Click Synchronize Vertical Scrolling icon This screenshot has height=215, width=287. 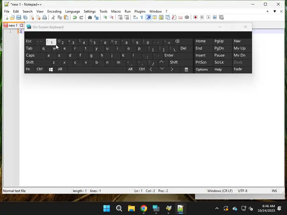point(120,17)
